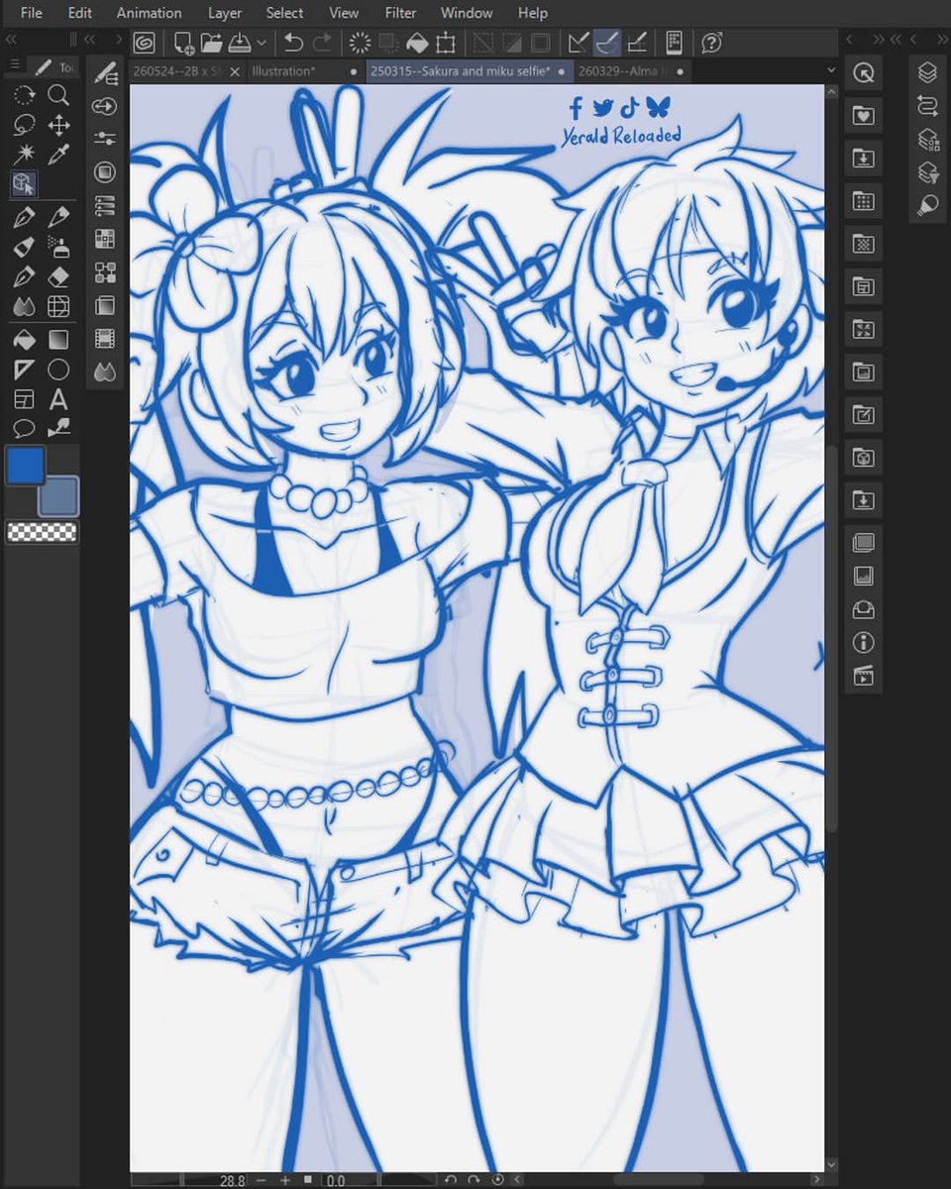The width and height of the screenshot is (951, 1189).
Task: Click the Scale/Rotate transform icon in the command bar
Action: tap(446, 43)
